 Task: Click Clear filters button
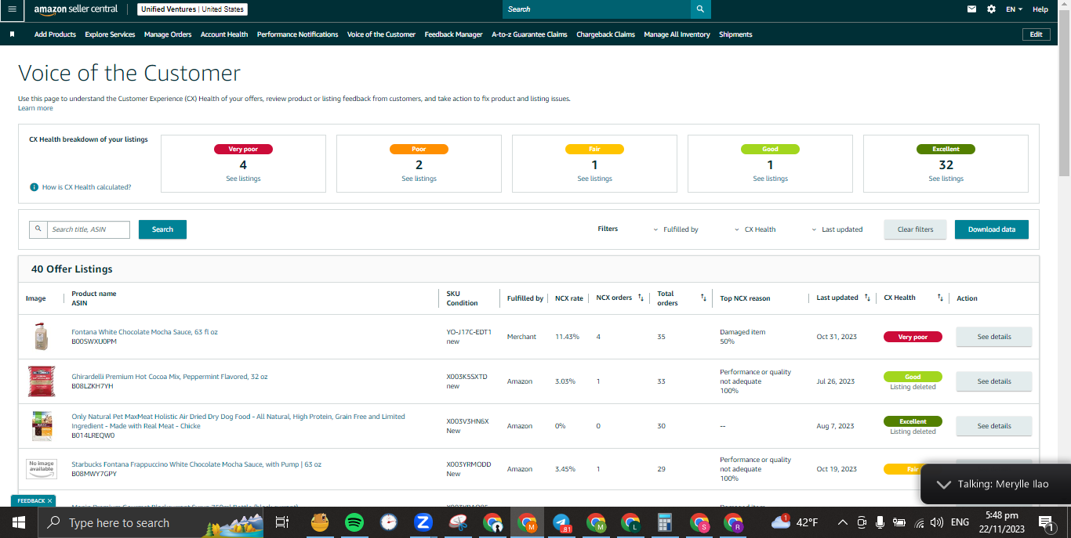pos(915,229)
